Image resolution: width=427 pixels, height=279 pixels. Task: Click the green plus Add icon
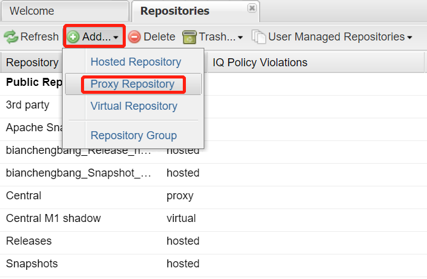[x=74, y=37]
